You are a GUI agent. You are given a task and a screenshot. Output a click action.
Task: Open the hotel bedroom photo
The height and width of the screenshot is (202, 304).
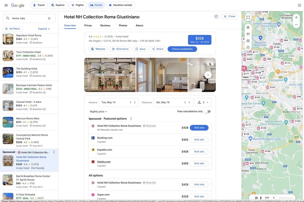point(162,75)
